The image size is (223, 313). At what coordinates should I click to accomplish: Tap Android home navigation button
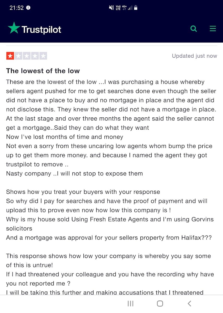click(160, 303)
